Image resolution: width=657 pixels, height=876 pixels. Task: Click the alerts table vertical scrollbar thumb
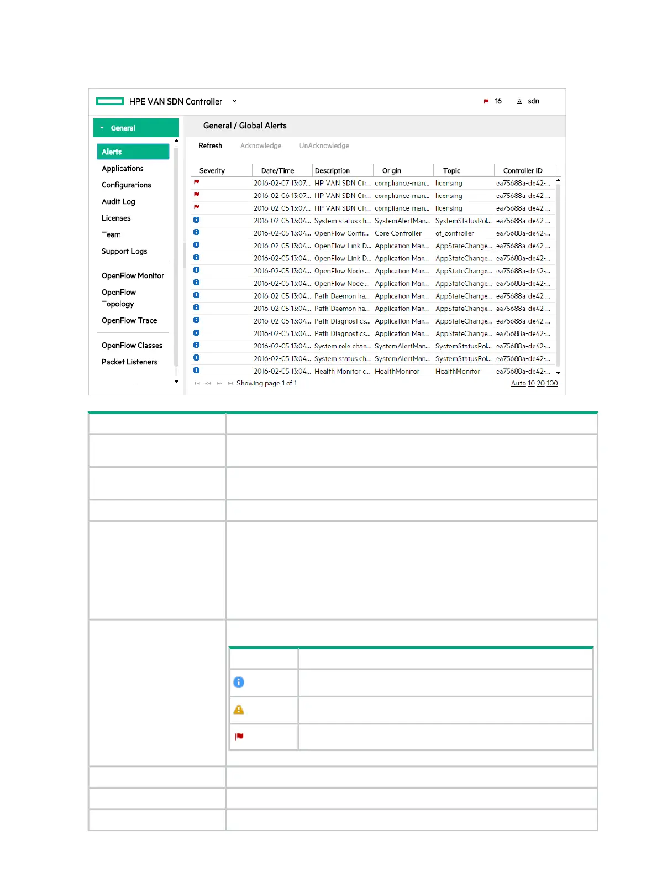tap(558, 275)
